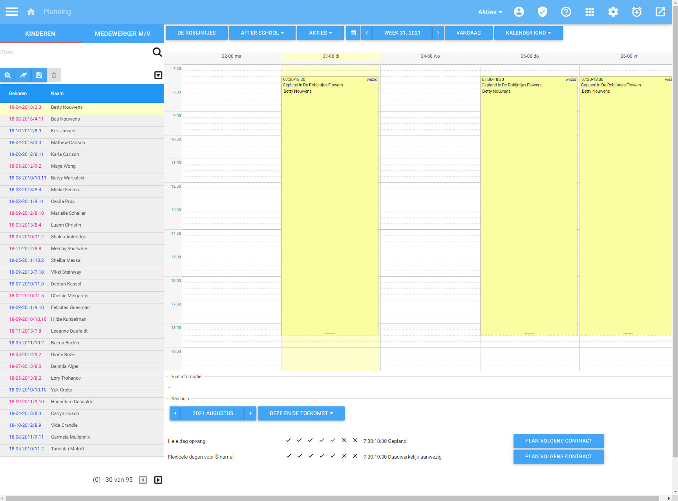The height and width of the screenshot is (501, 678).
Task: Click the home icon in the header
Action: (x=31, y=11)
